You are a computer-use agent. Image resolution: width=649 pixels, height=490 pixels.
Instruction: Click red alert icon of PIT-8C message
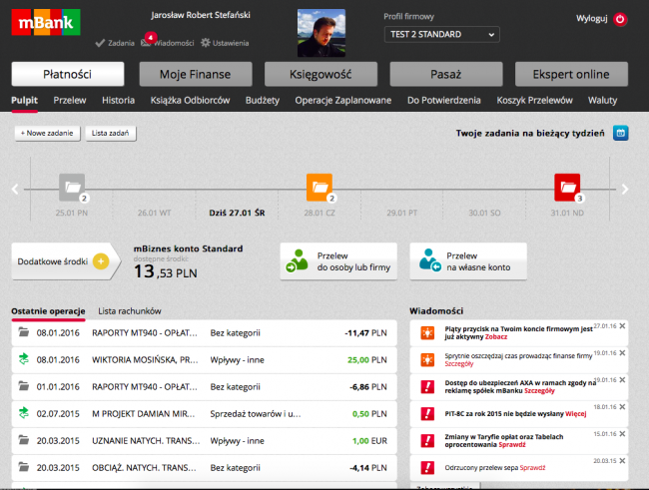coord(427,413)
